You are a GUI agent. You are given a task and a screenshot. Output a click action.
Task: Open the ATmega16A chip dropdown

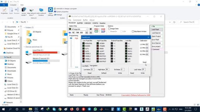87,29
